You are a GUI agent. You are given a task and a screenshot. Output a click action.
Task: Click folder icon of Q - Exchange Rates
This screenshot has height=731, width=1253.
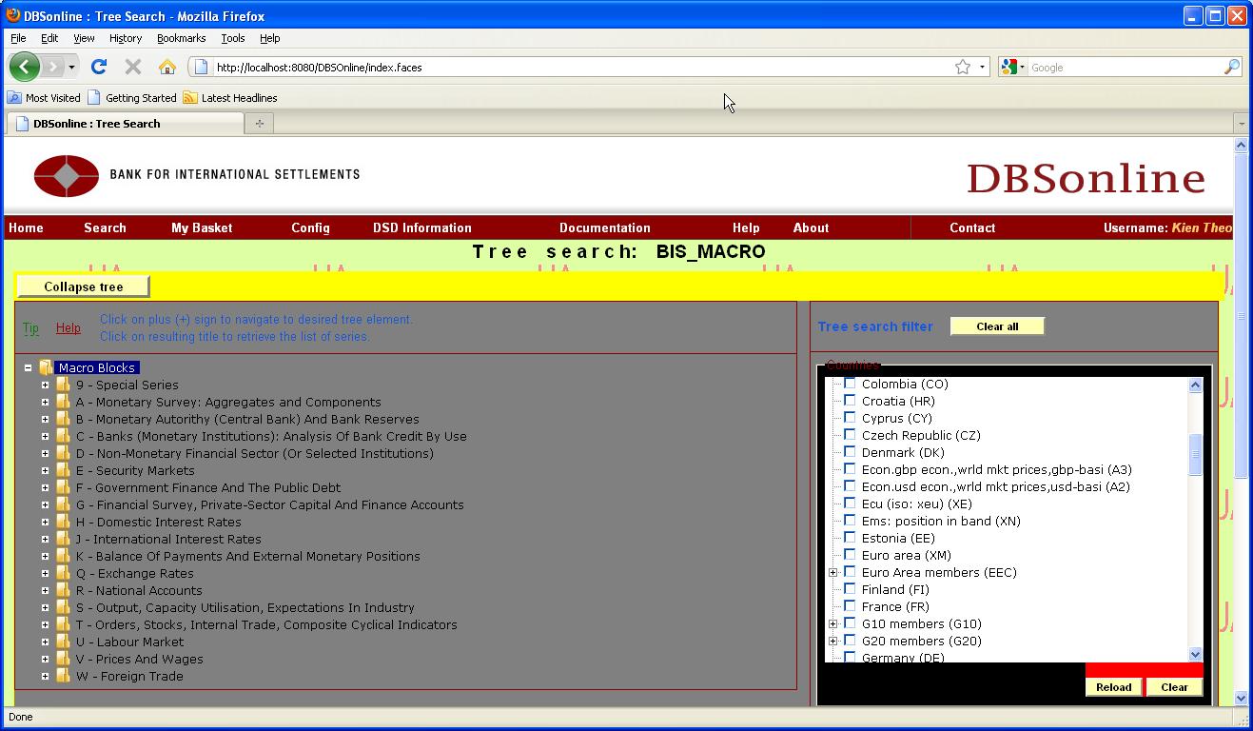[x=63, y=573]
